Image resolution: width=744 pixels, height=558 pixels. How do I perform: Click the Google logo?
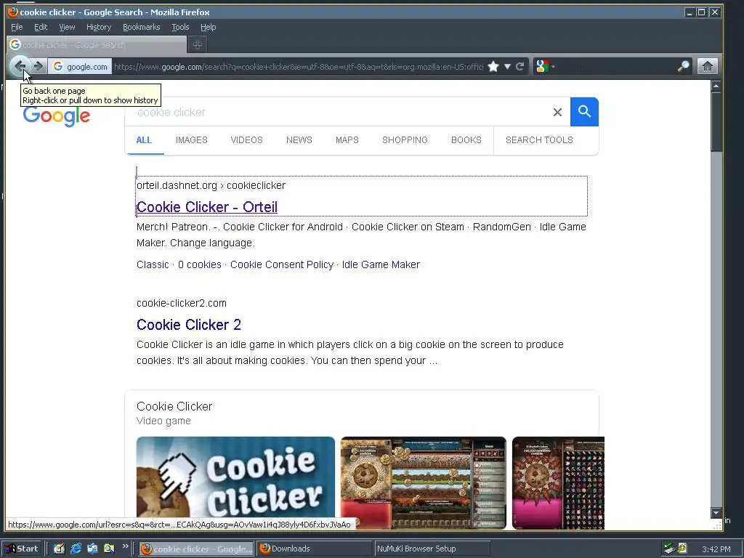click(x=57, y=116)
